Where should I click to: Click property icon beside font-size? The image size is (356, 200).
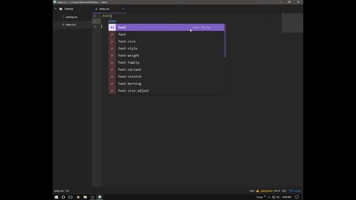click(112, 42)
